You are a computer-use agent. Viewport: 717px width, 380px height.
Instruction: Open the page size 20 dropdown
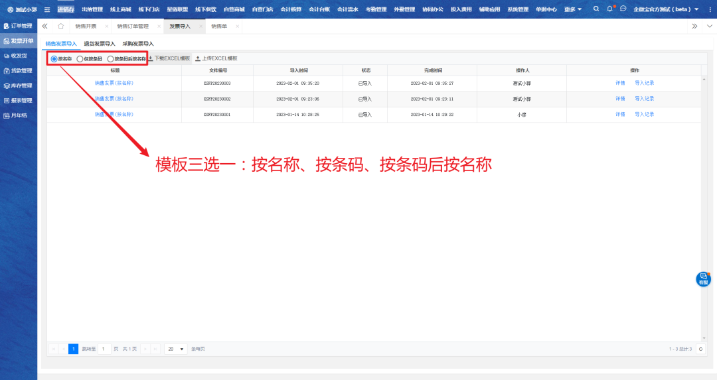pyautogui.click(x=176, y=349)
